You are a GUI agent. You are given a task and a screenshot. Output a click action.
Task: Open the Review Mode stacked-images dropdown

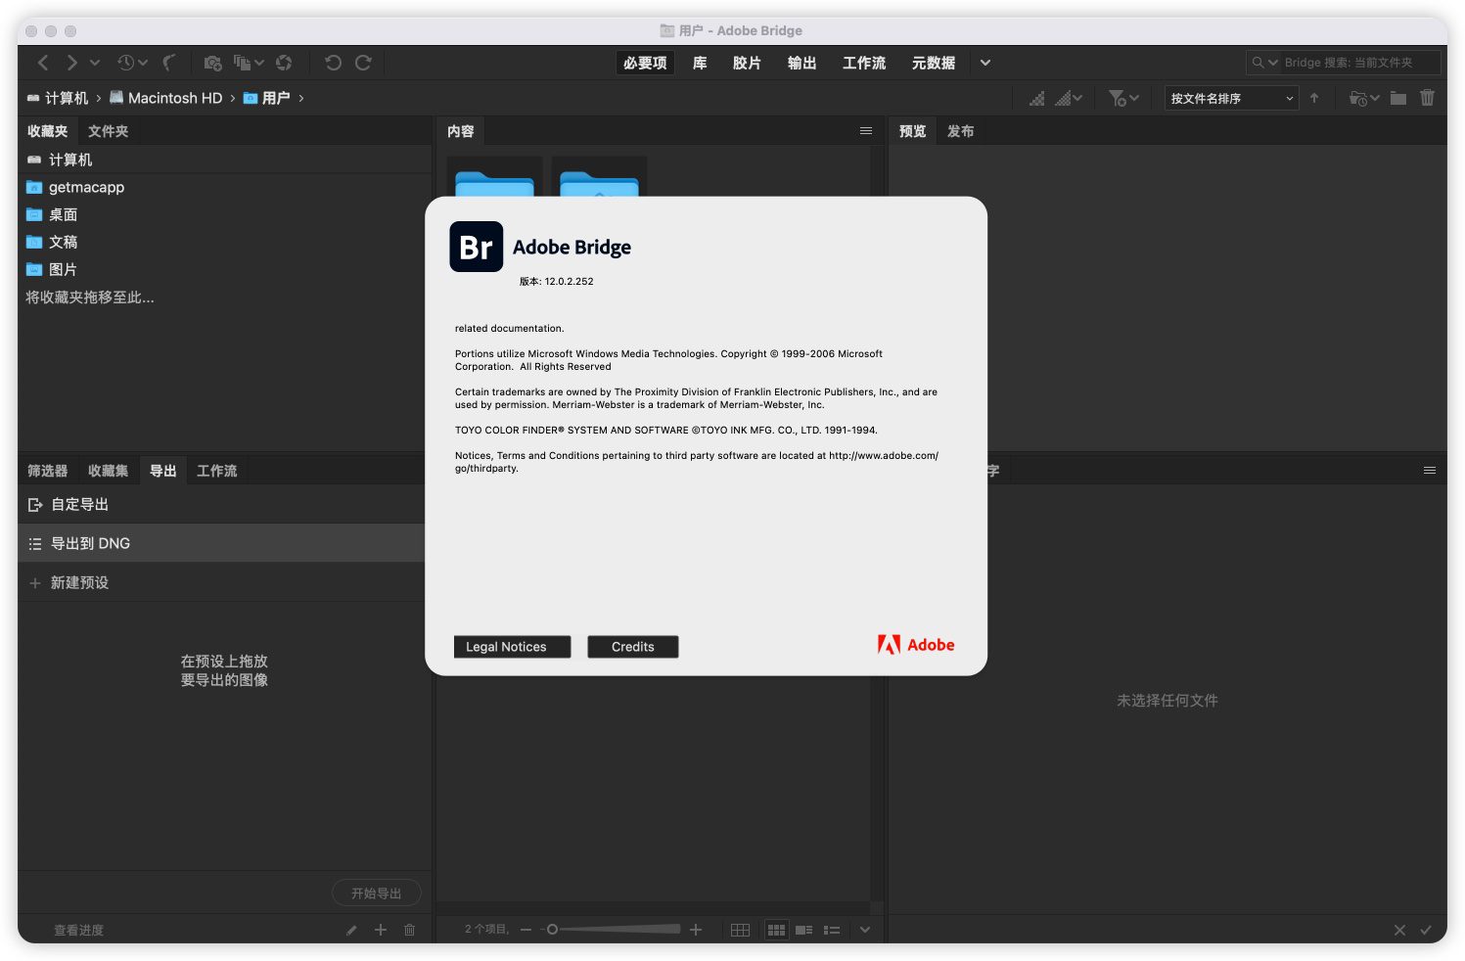(x=249, y=63)
